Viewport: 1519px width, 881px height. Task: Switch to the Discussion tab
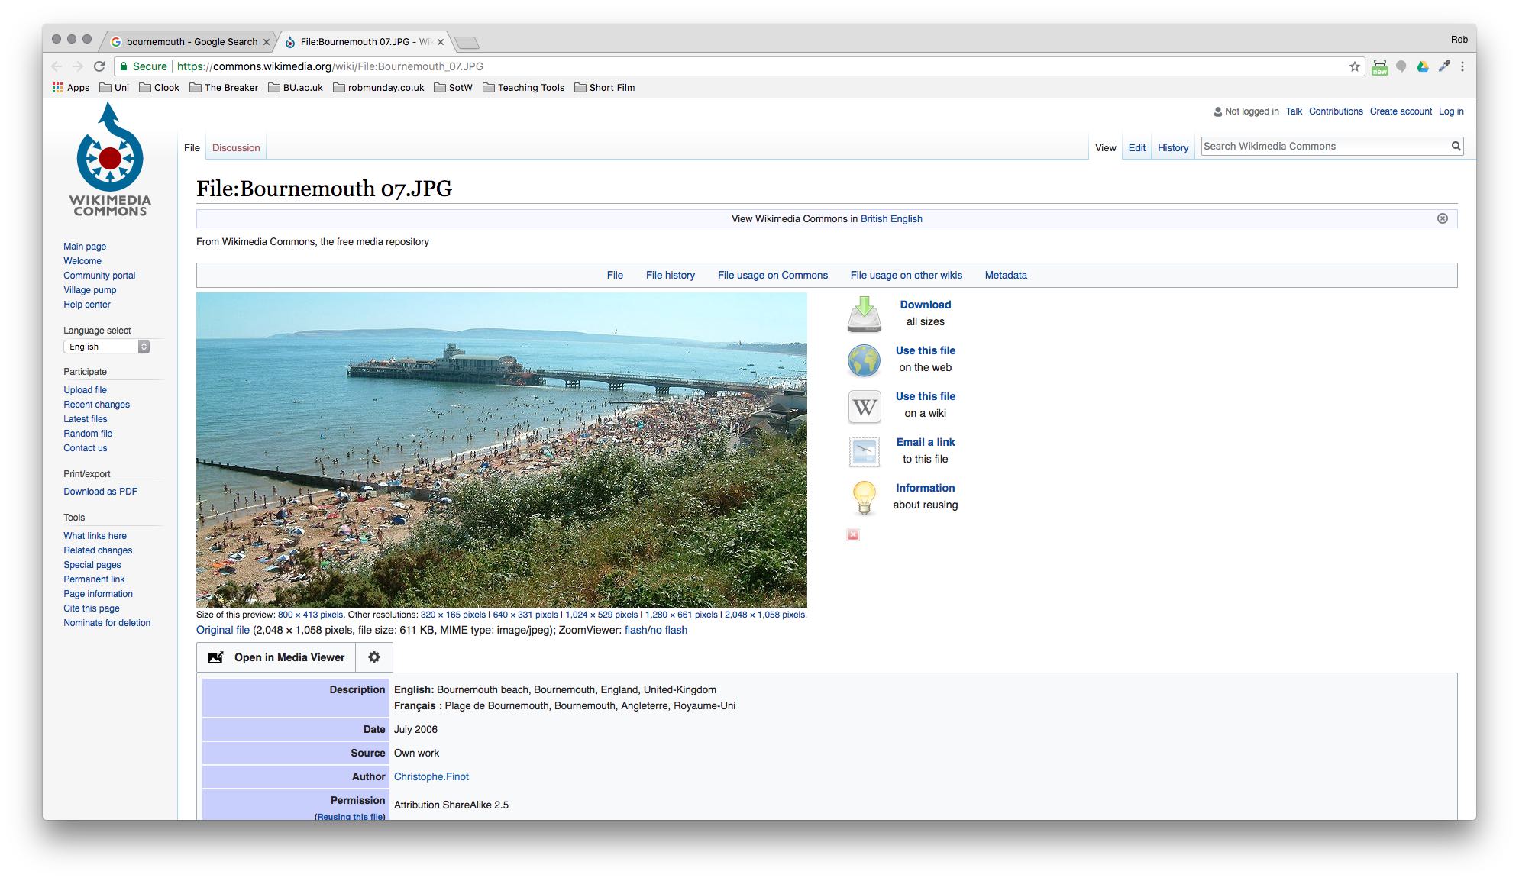pos(236,148)
